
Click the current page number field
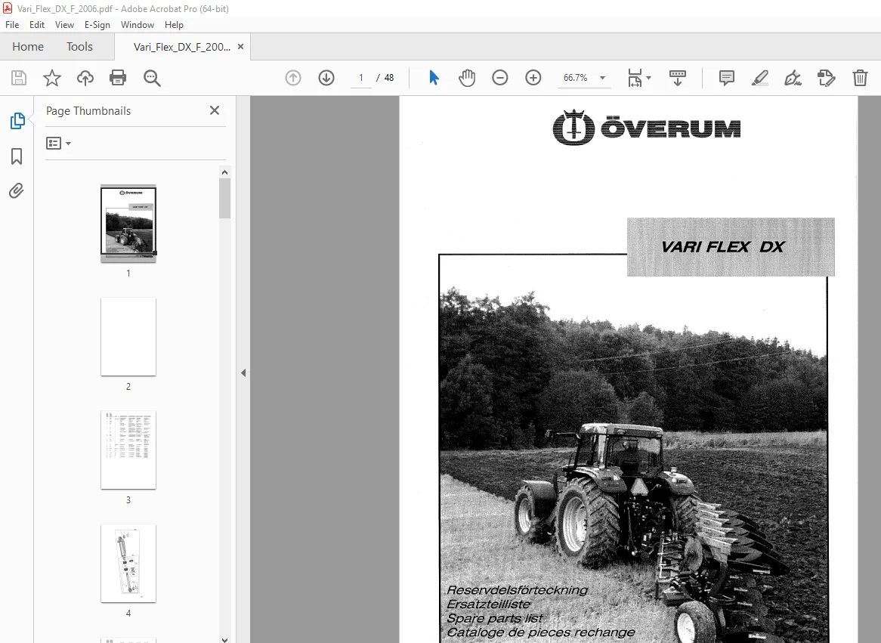click(360, 78)
